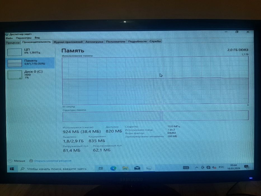Click the 835 МБ cached value
The width and height of the screenshot is (261, 196).
pyautogui.click(x=97, y=141)
